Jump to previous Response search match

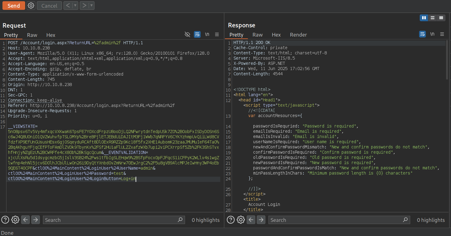(x=251, y=220)
